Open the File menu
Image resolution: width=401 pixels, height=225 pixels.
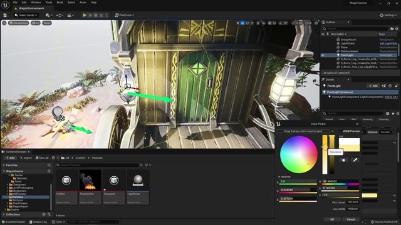click(x=15, y=2)
